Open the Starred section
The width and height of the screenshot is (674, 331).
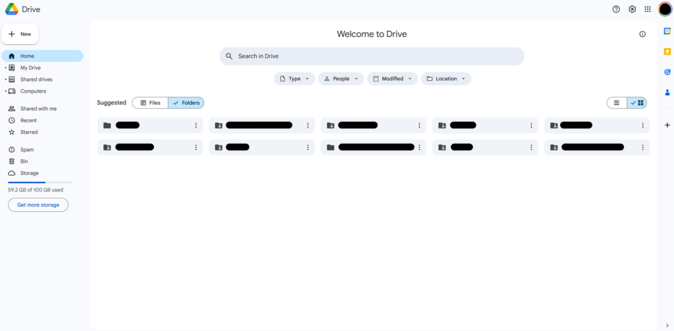tap(29, 132)
